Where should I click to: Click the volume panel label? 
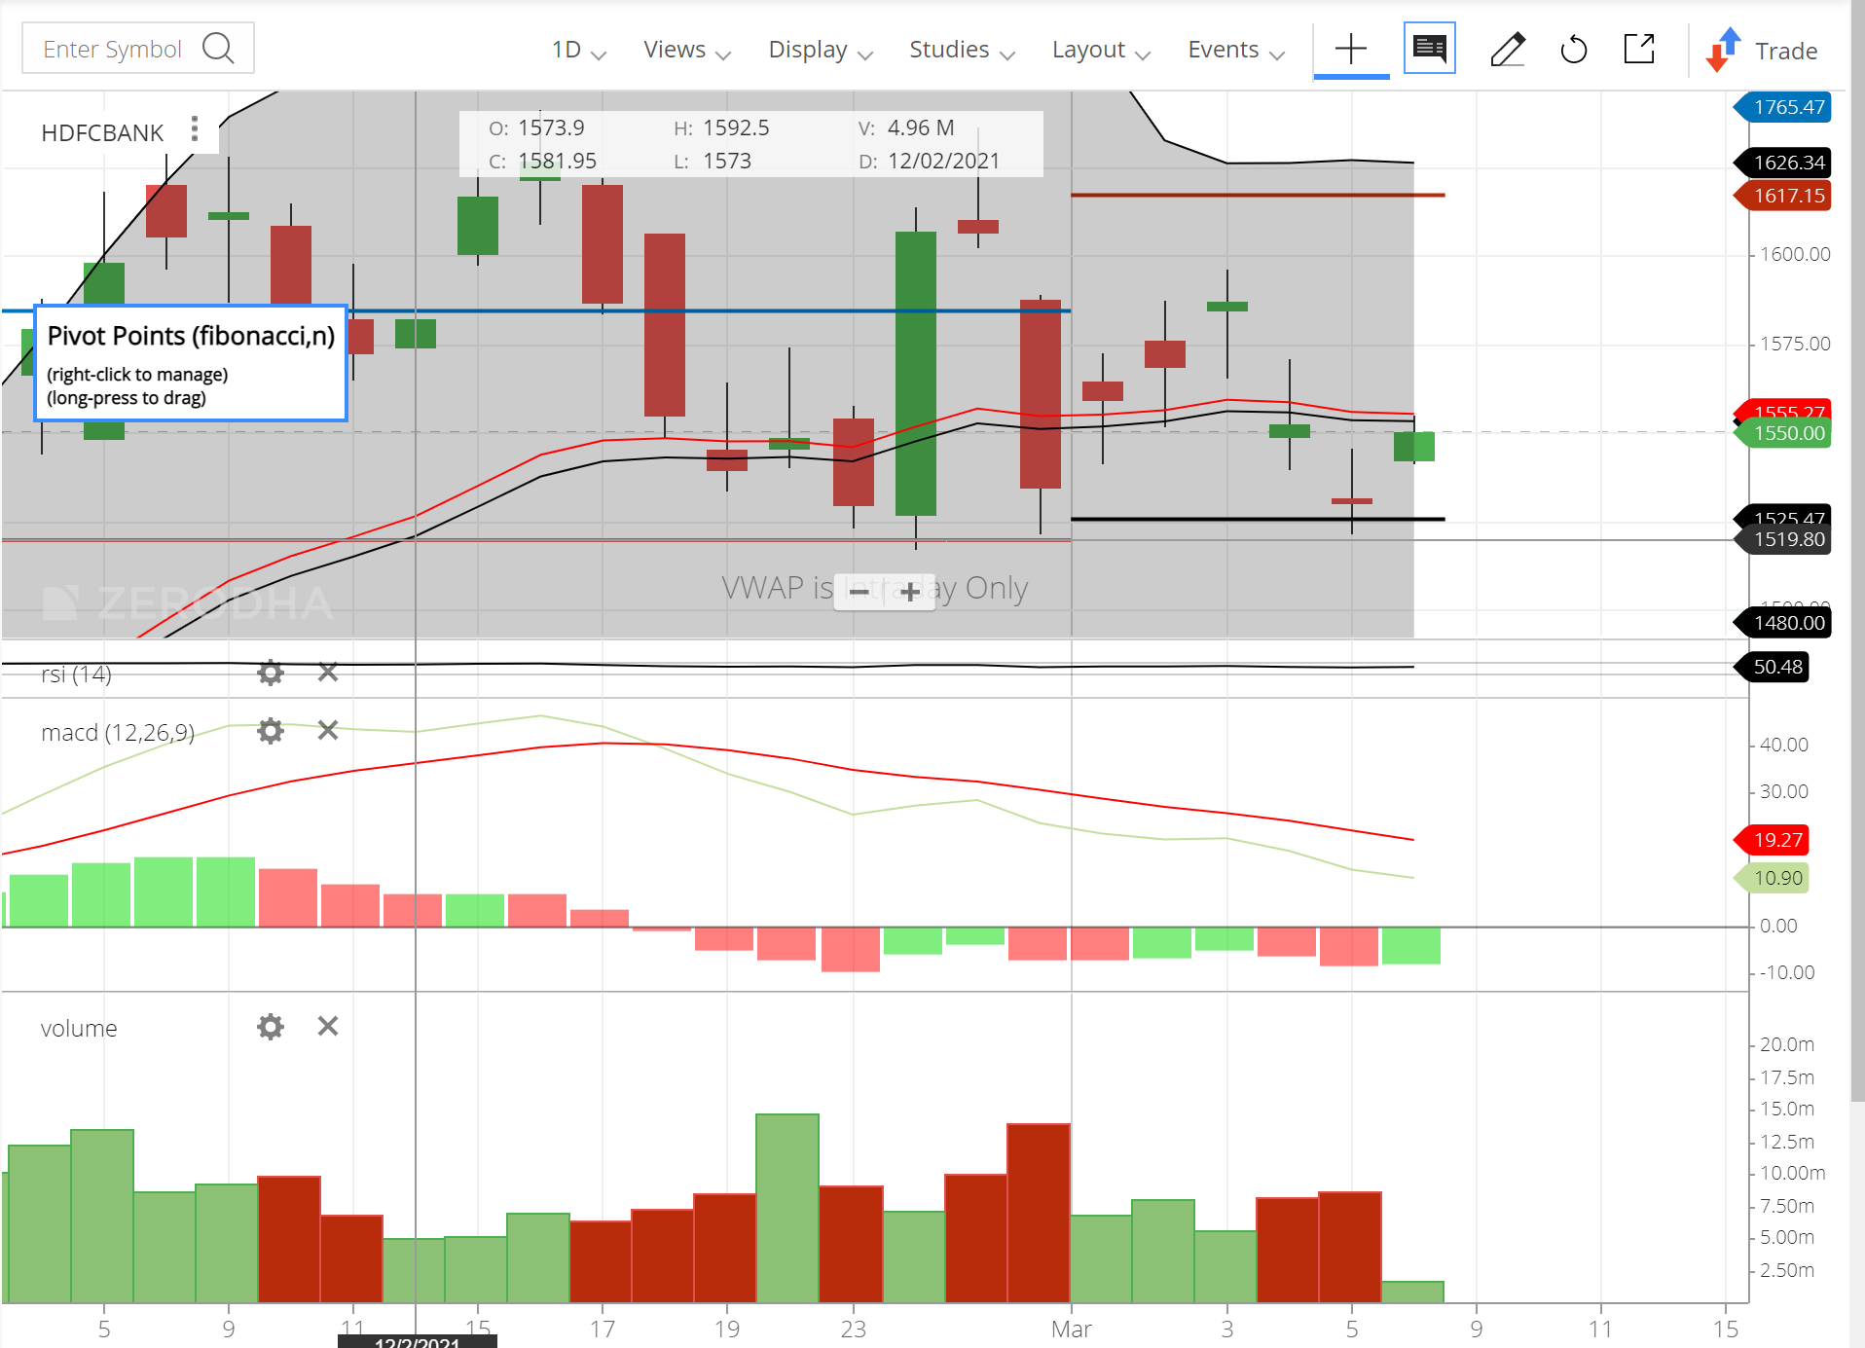pyautogui.click(x=79, y=1028)
